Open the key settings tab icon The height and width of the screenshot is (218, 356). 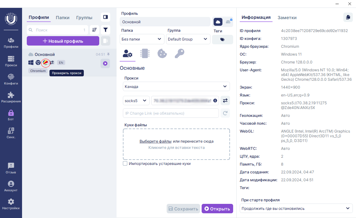[x=179, y=53]
